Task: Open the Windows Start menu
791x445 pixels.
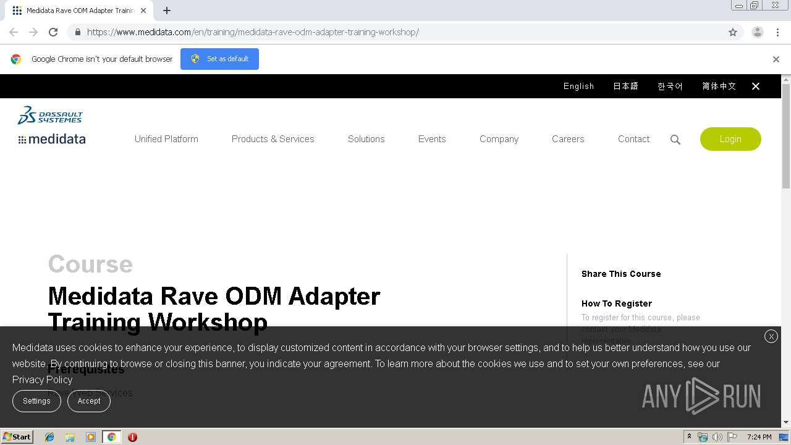Action: click(x=17, y=437)
